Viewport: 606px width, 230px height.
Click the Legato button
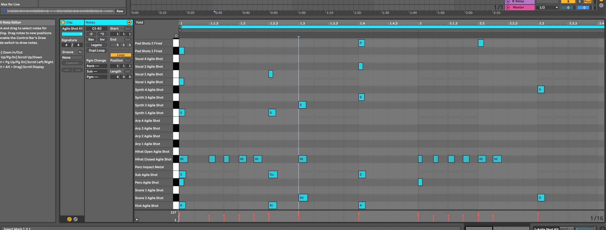click(96, 45)
